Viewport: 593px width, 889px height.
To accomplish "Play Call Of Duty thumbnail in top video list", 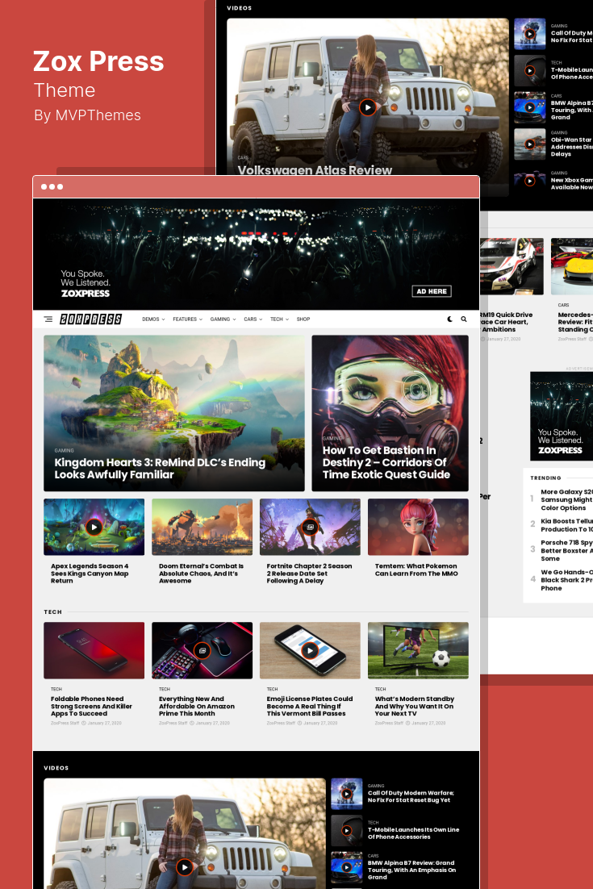I will 529,34.
